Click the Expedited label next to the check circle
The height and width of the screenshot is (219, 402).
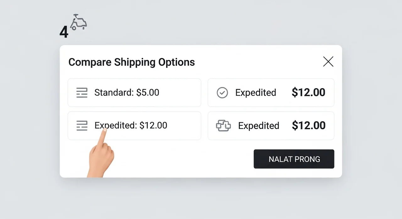tap(256, 93)
